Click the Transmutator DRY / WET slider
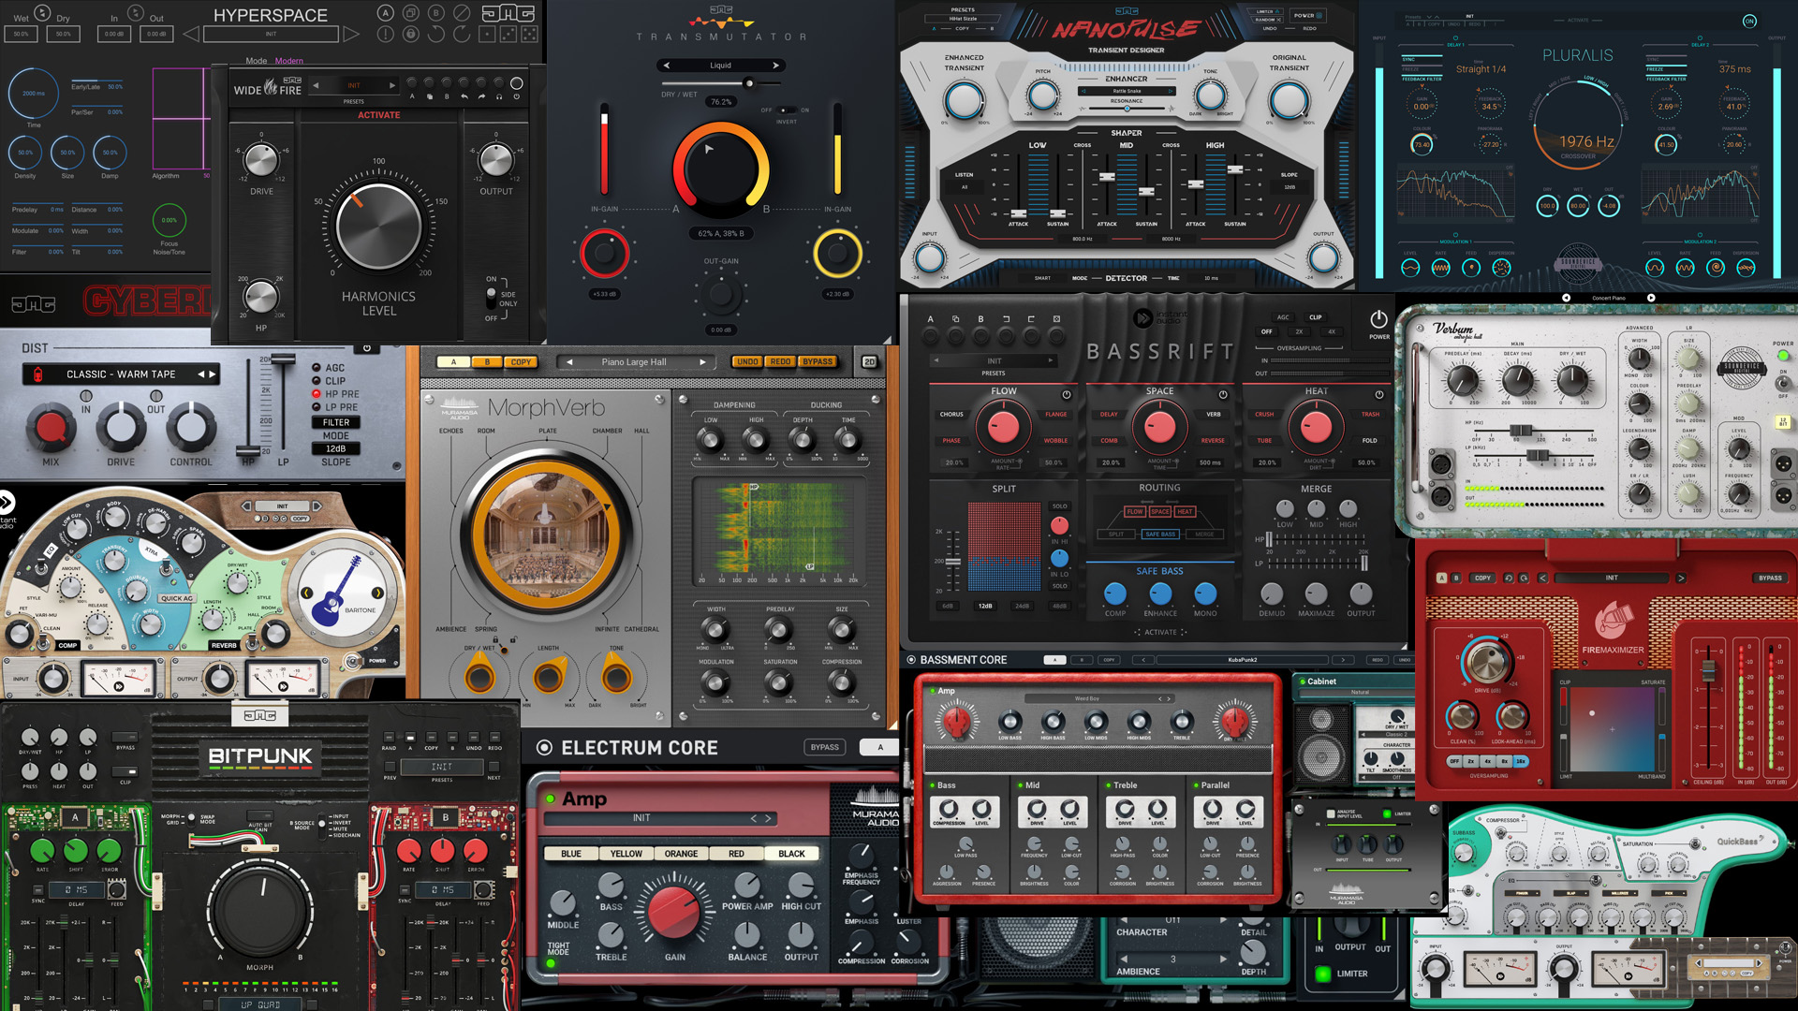The height and width of the screenshot is (1011, 1798). point(748,83)
